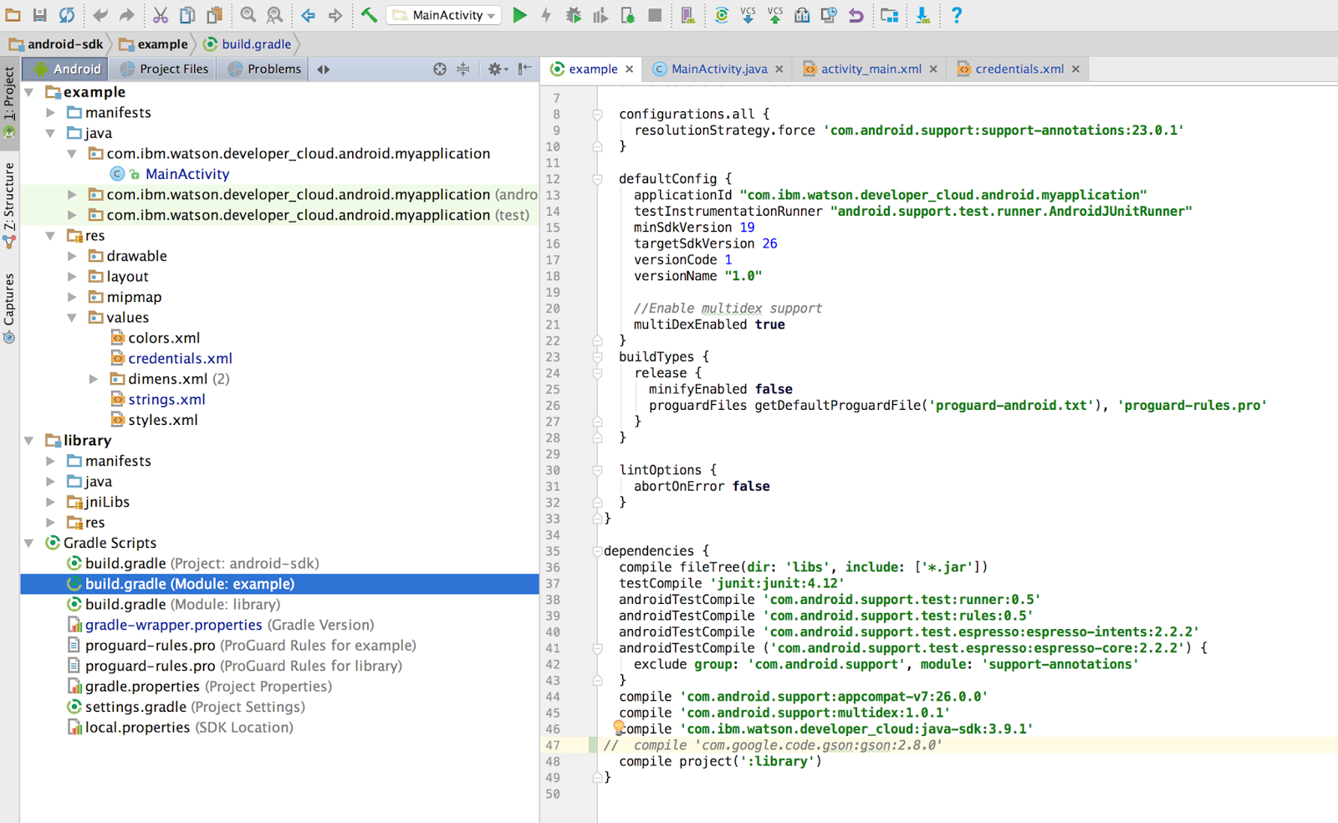Navigate forward with the right arrow
Image resolution: width=1338 pixels, height=823 pixels.
click(335, 15)
